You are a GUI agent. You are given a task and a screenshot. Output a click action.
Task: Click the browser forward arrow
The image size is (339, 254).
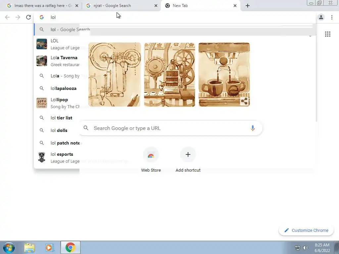tap(18, 17)
